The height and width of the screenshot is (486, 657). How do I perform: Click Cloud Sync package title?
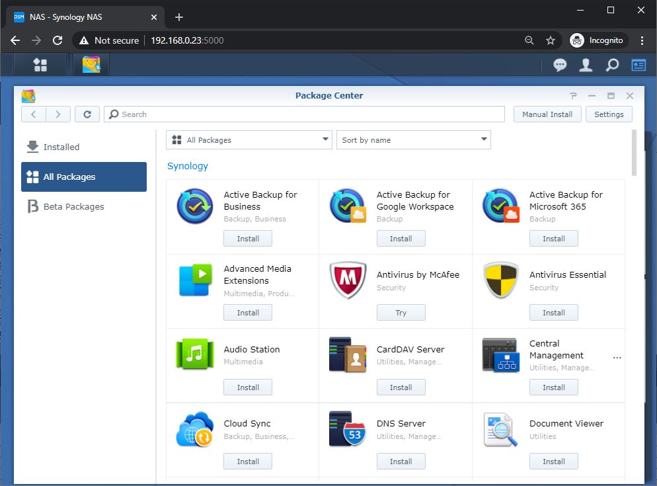click(247, 424)
